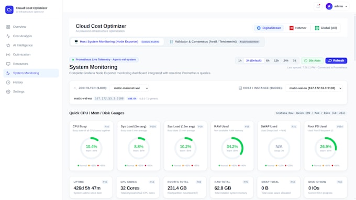Click the Optimization sidebar icon

[8, 55]
